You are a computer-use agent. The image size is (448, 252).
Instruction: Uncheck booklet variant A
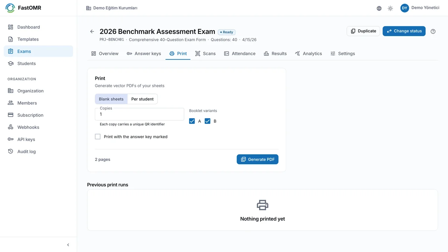pos(192,121)
